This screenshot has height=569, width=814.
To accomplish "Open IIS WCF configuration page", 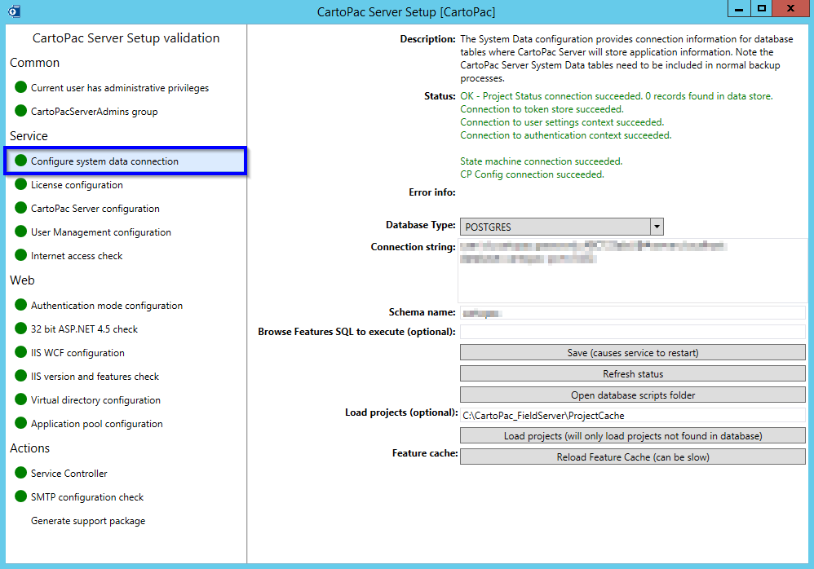I will click(x=77, y=353).
